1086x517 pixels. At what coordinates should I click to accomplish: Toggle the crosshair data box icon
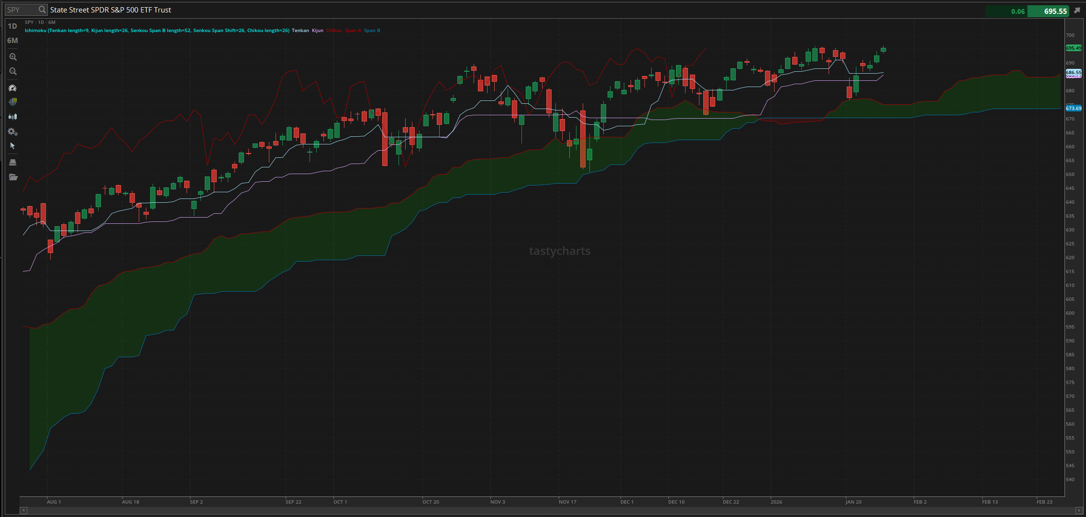point(13,102)
